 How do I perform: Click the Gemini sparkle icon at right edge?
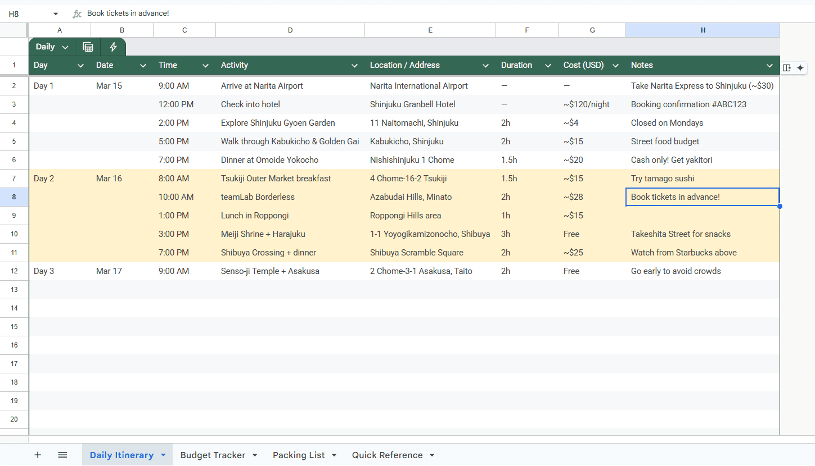[x=800, y=67]
